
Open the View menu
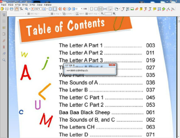(18, 5)
